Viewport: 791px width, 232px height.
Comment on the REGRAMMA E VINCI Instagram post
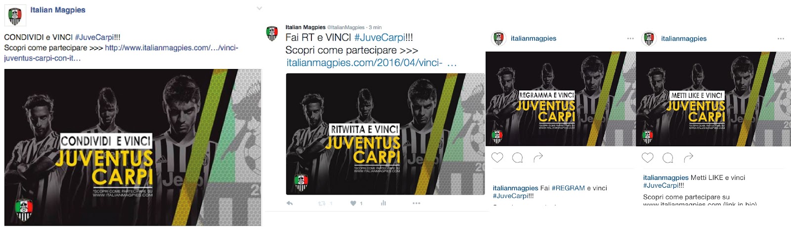518,158
